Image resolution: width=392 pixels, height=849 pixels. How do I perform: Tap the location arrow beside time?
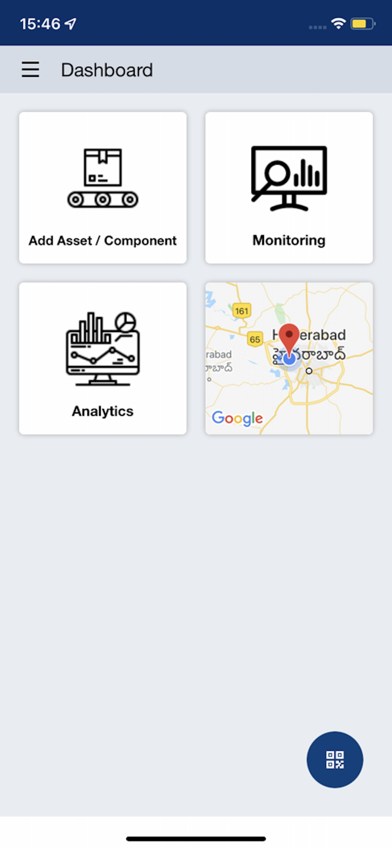(x=71, y=24)
